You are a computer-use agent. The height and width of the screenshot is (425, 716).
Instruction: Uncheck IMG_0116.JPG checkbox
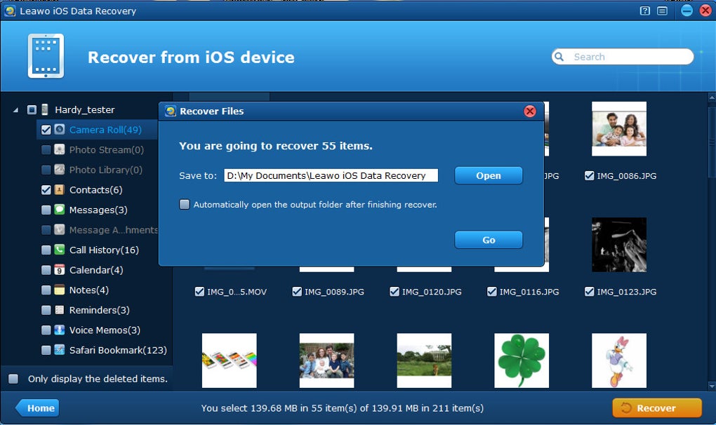(492, 291)
